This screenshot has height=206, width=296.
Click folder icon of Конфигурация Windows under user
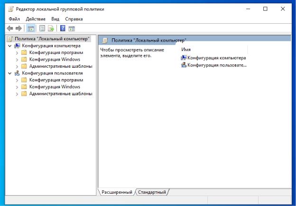tap(24, 87)
